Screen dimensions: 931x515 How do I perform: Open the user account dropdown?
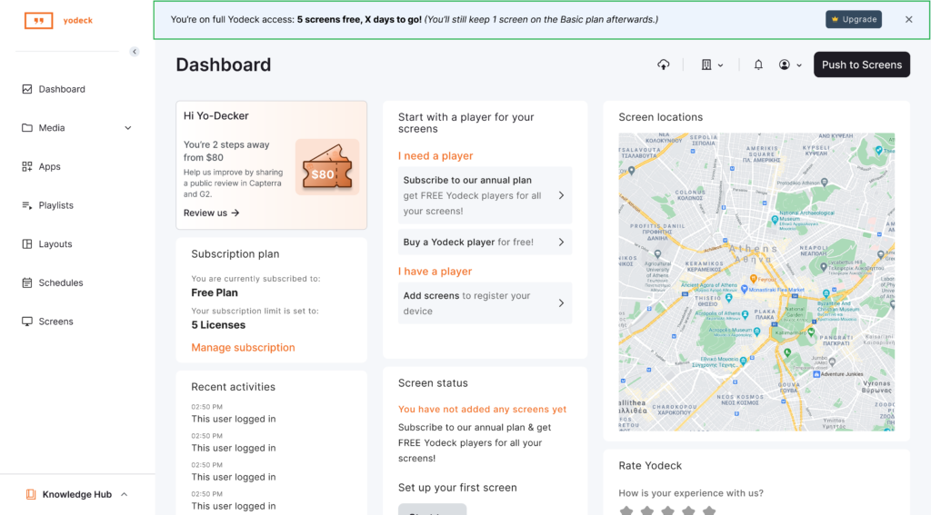(790, 64)
